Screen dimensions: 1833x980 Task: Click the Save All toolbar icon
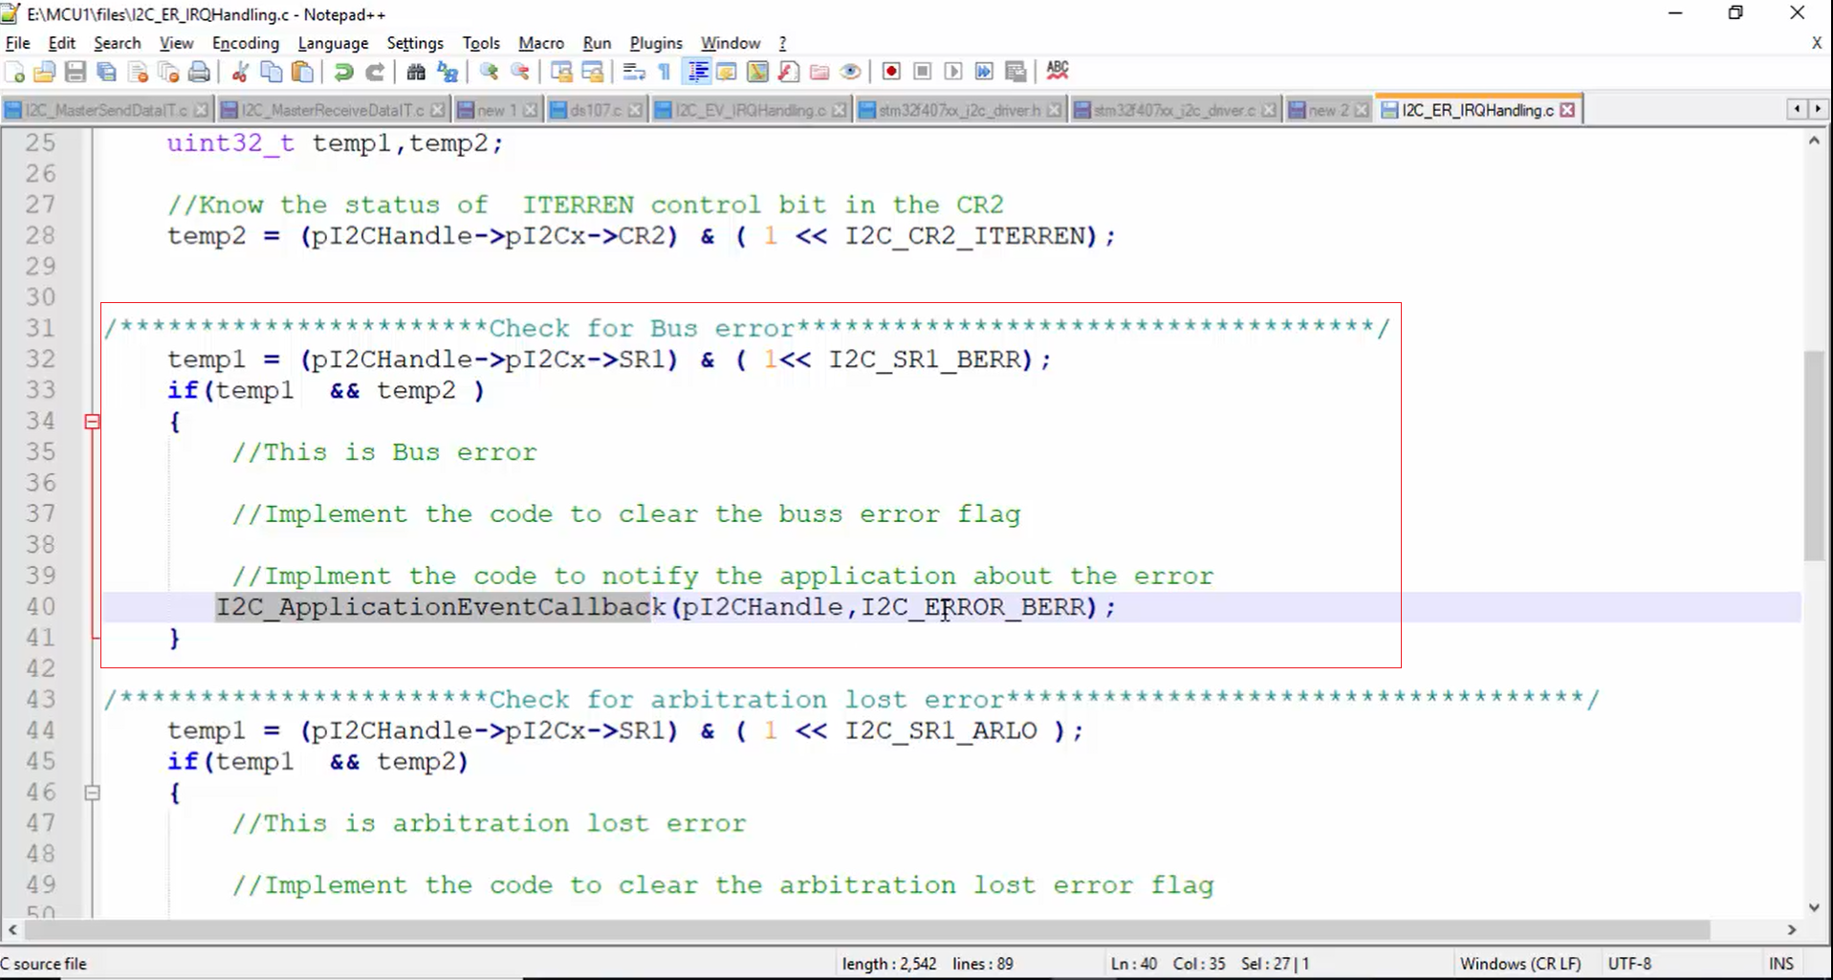[106, 72]
